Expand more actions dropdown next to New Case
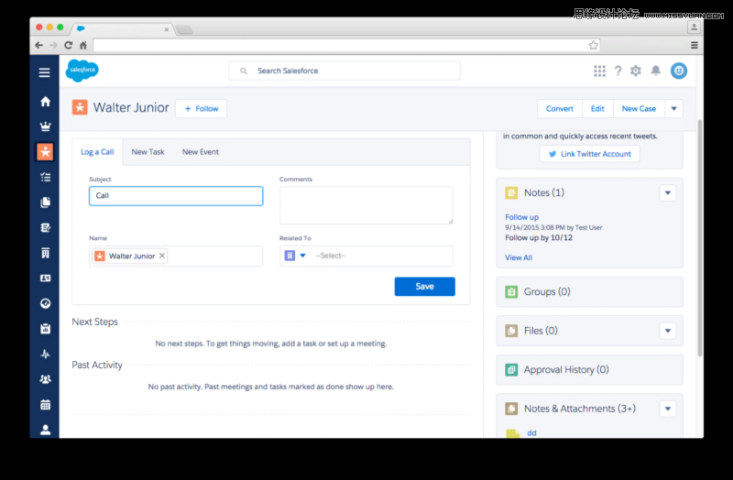 coord(673,108)
